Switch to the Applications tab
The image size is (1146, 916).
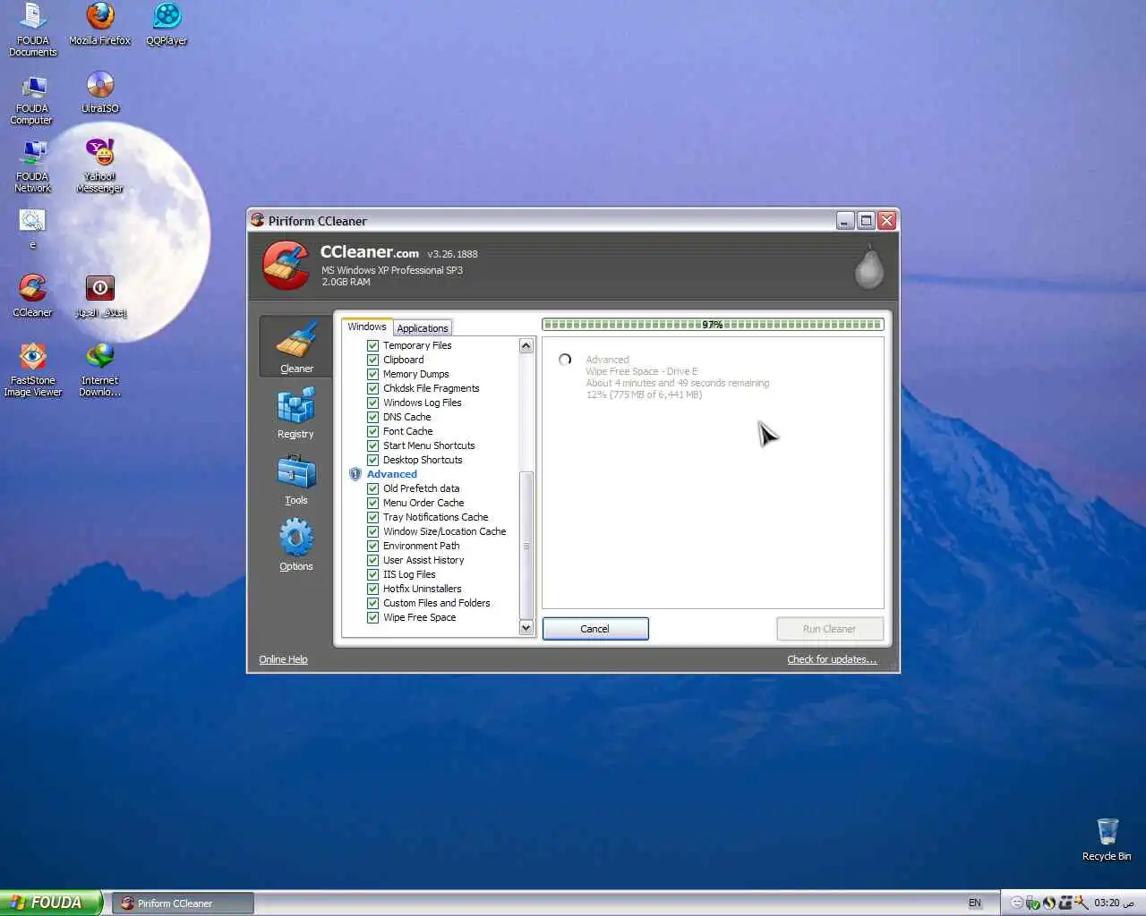(423, 328)
